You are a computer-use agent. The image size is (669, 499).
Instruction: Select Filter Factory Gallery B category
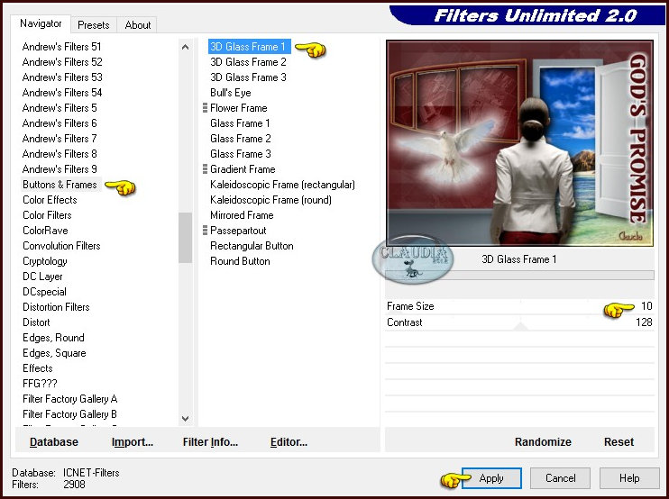click(x=69, y=414)
